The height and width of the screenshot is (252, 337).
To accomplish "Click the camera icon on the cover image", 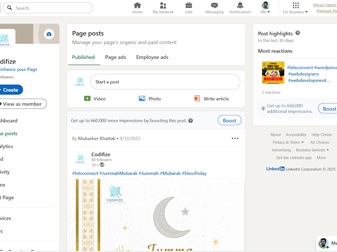I will click(49, 34).
